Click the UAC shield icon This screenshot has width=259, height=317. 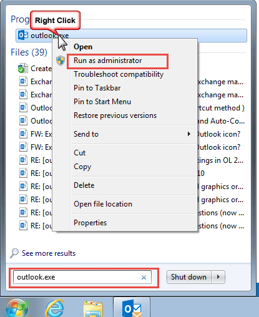[x=61, y=61]
